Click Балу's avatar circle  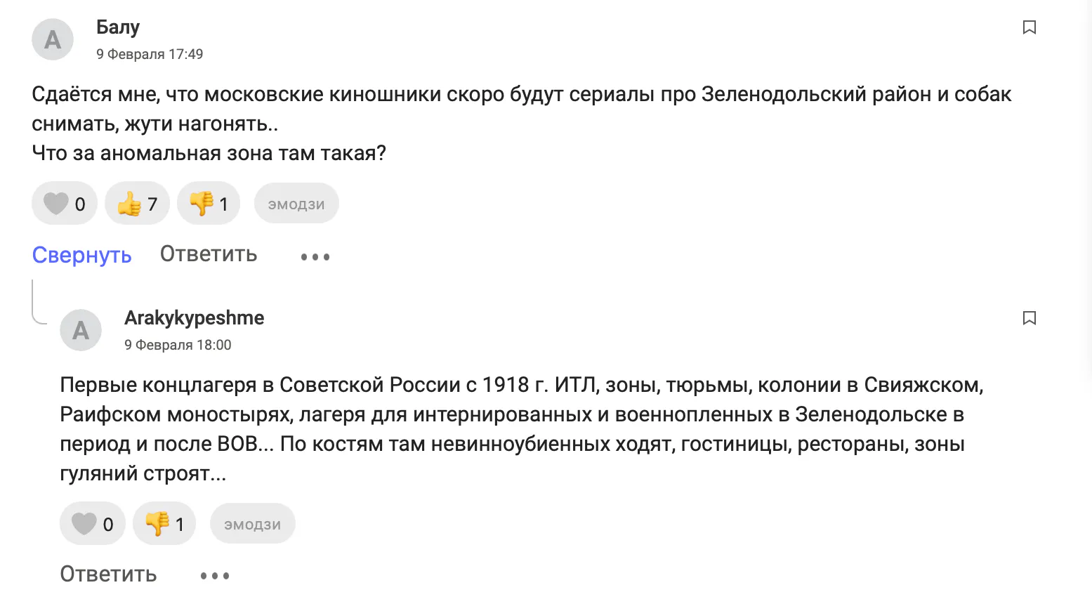53,39
